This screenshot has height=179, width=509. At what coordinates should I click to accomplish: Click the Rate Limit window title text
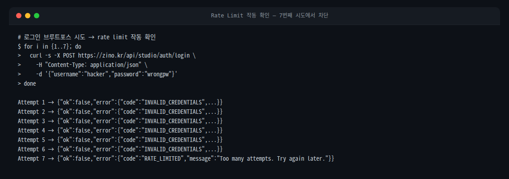[x=270, y=16]
